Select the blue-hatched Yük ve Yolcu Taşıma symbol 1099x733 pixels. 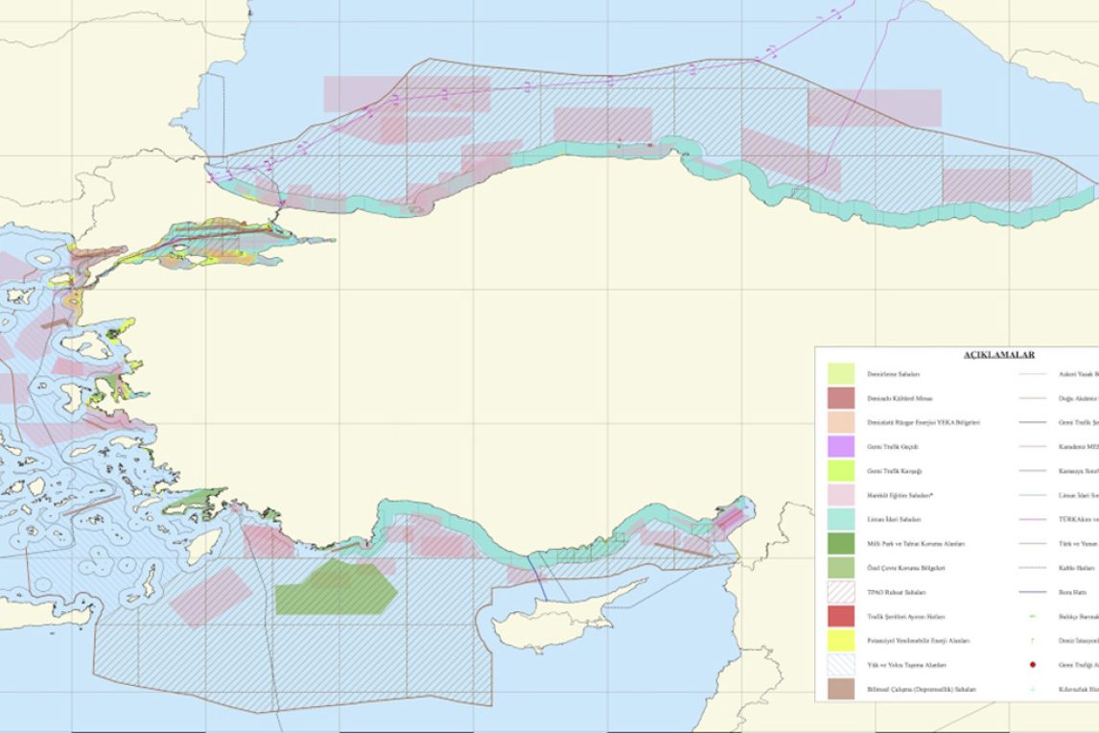[x=840, y=664]
